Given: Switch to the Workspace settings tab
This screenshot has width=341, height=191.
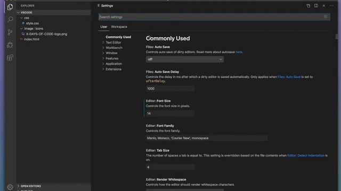Looking at the screenshot, I should point(119,27).
